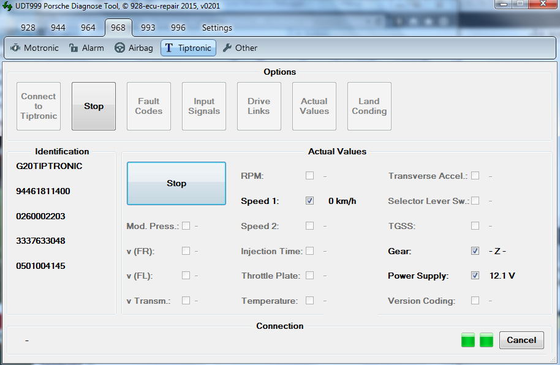
Task: Uncheck the Speed 1 checkbox
Action: [x=310, y=201]
